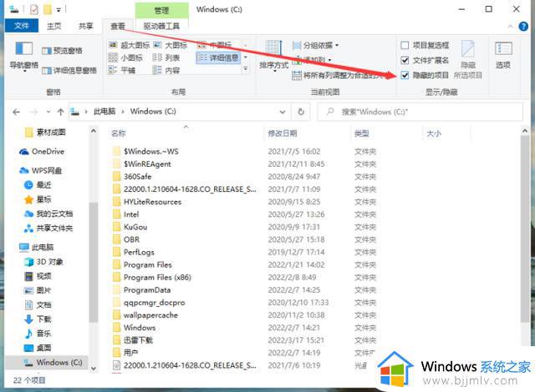Open the Sort by (排序方式) button
This screenshot has width=535, height=392.
click(x=274, y=56)
